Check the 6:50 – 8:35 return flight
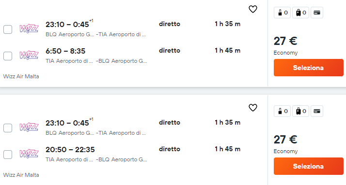Screen dimensions: 346x185 8,56
